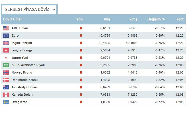Click the Swedish flag icon
This screenshot has height=113, width=189.
[x=6, y=102]
